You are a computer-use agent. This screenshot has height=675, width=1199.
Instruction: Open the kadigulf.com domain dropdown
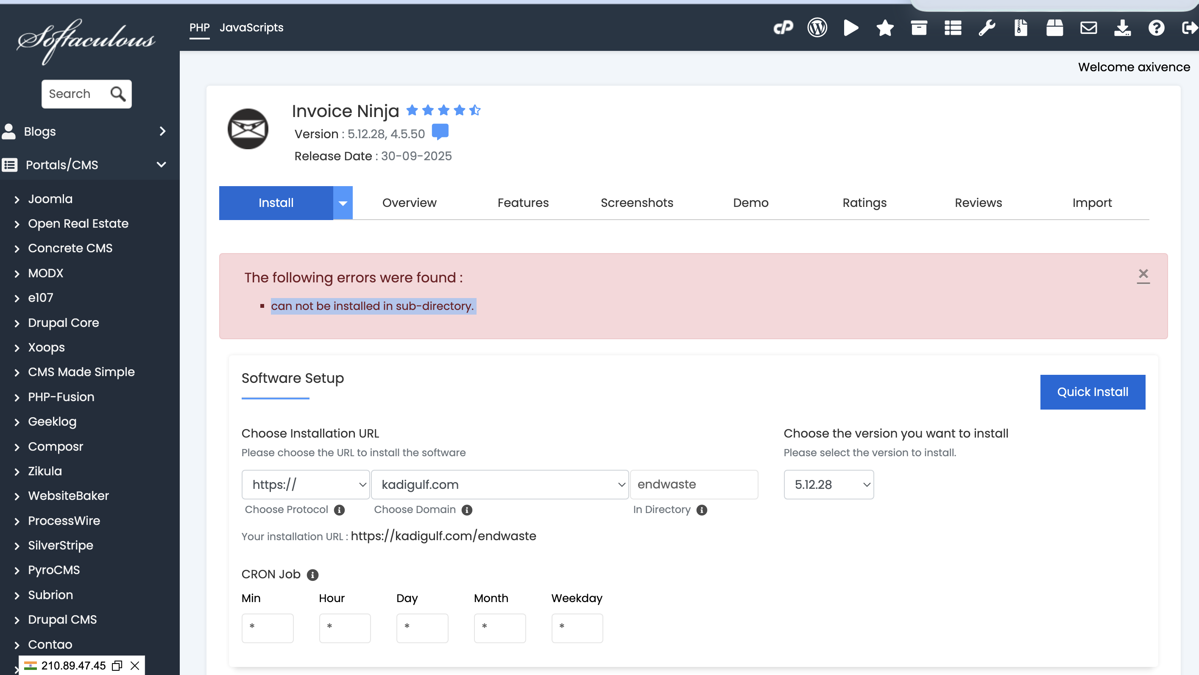(x=499, y=485)
